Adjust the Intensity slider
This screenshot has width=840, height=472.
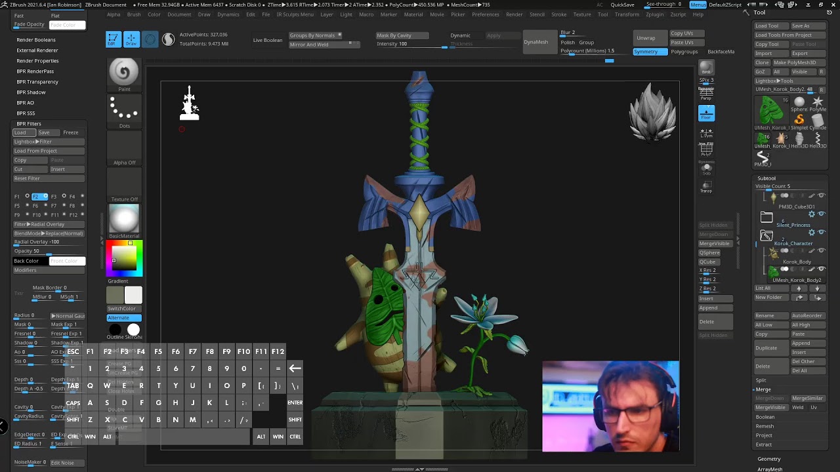click(x=411, y=44)
